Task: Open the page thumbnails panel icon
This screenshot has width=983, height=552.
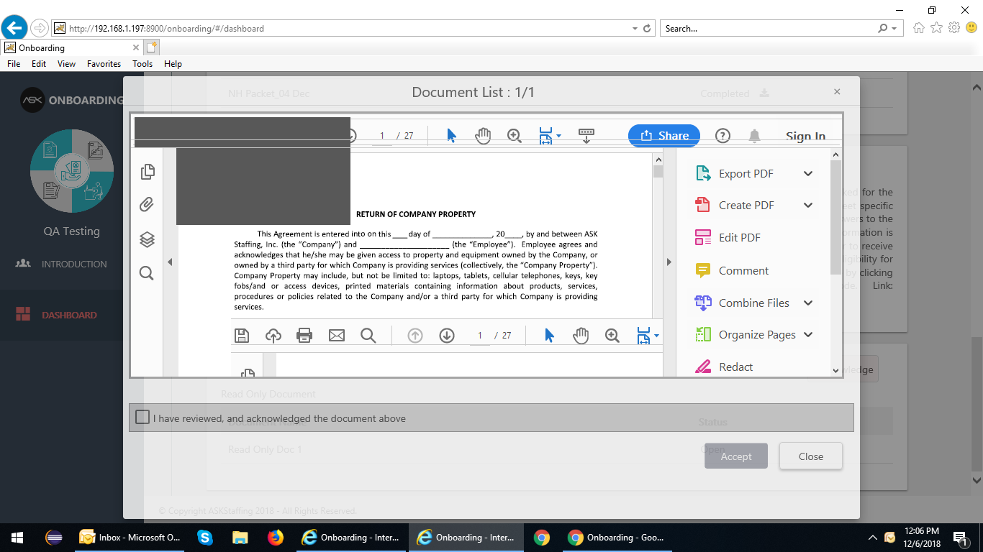Action: pyautogui.click(x=148, y=171)
